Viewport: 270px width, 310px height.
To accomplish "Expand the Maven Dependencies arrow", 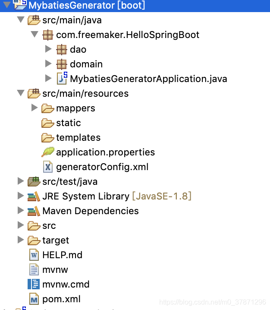I will 21,210.
